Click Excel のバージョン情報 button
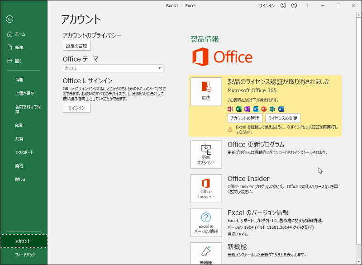The width and height of the screenshot is (362, 265). click(x=206, y=222)
